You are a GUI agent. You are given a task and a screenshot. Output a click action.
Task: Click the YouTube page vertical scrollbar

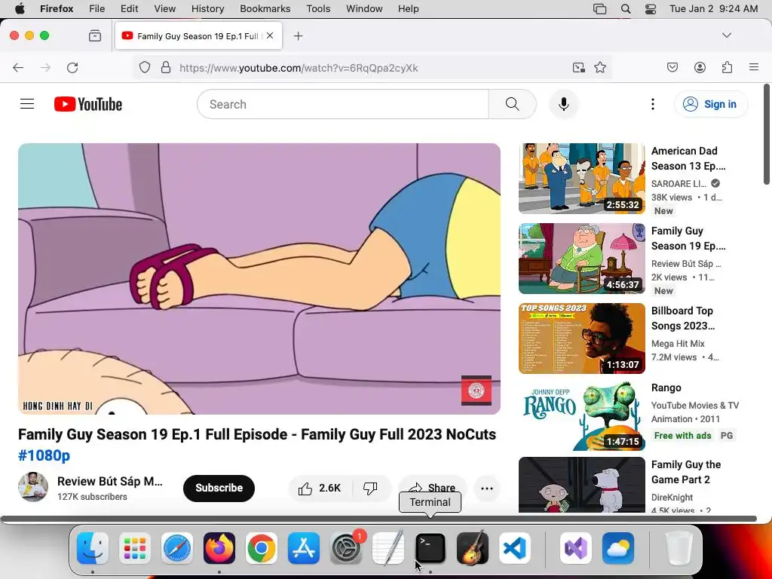point(766,134)
